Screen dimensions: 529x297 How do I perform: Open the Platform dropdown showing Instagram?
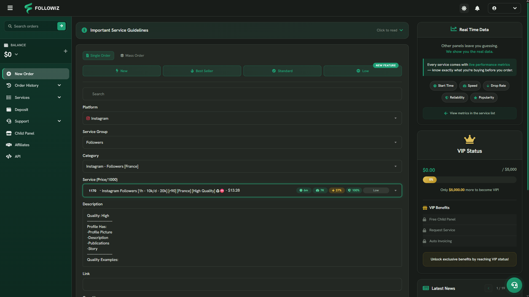[x=242, y=118]
